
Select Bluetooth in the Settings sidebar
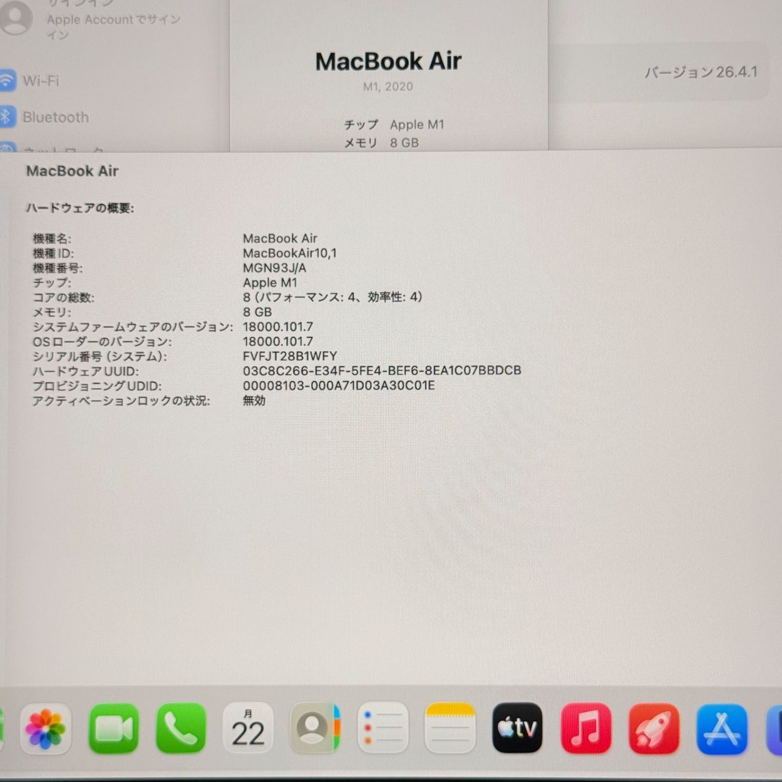(x=56, y=117)
